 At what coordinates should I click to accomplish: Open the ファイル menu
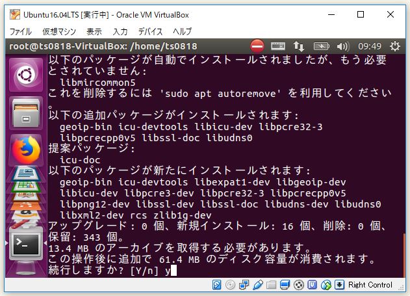(21, 32)
